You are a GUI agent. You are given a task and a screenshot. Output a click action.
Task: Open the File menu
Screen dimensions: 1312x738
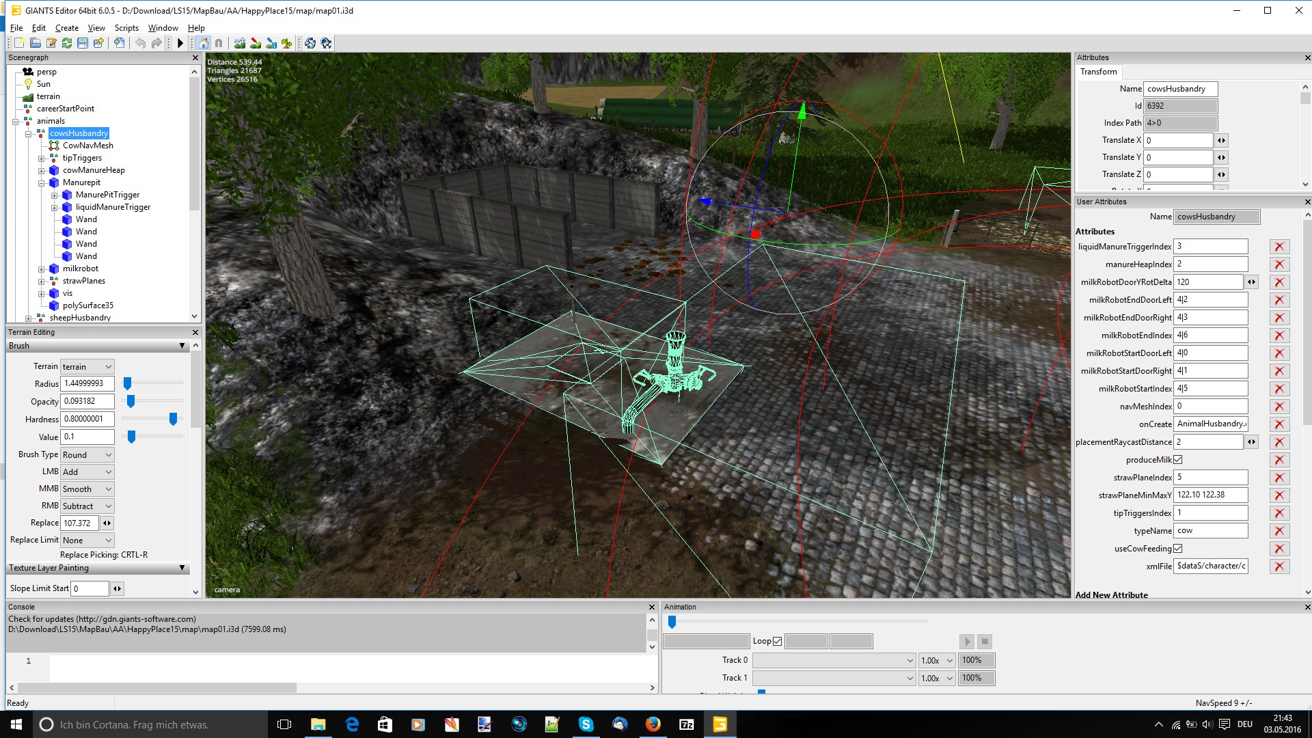16,28
